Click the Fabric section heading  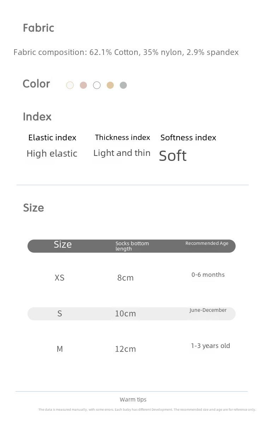click(39, 28)
